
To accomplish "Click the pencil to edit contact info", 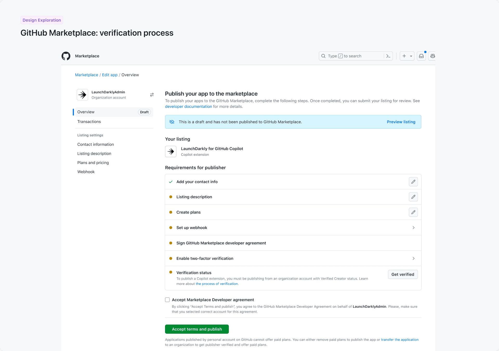I will [413, 182].
